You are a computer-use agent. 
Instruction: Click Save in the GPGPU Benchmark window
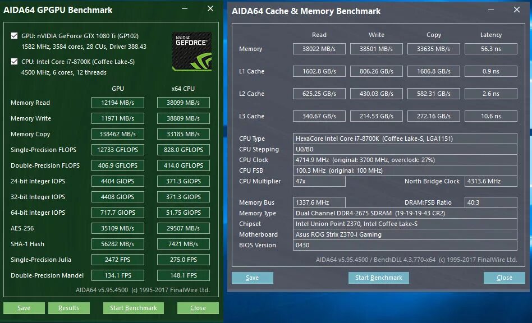coord(24,308)
